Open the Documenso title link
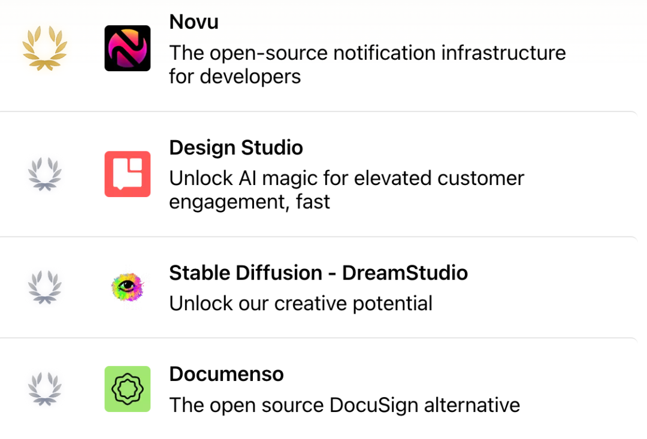 [226, 374]
